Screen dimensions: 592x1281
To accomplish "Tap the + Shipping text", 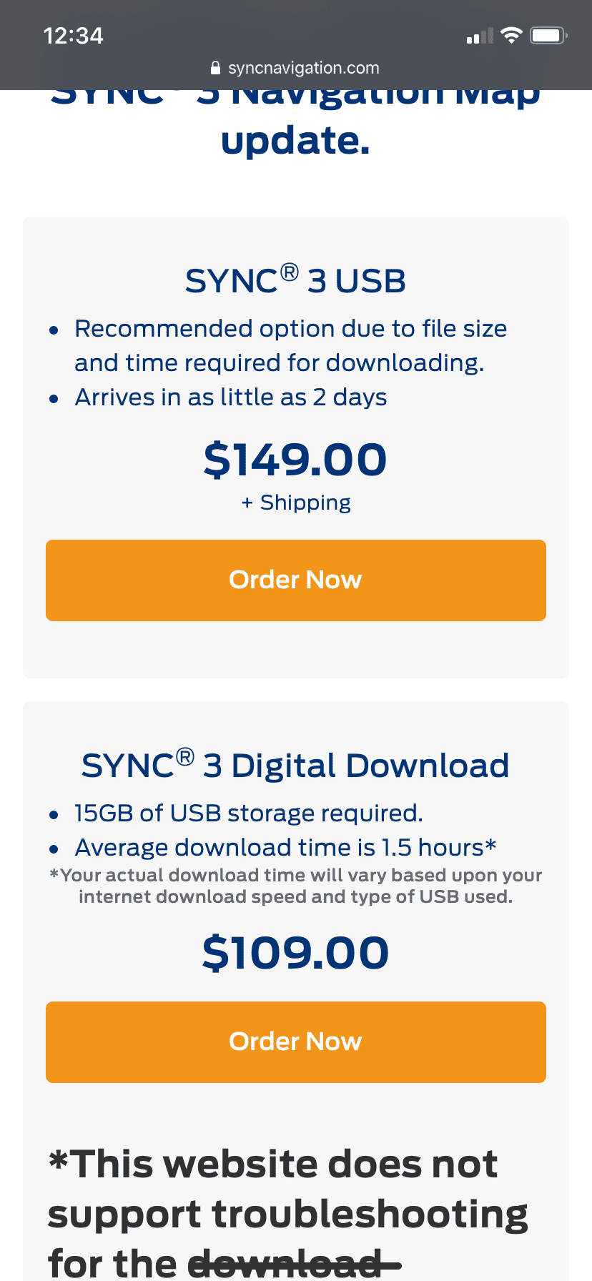I will click(296, 503).
